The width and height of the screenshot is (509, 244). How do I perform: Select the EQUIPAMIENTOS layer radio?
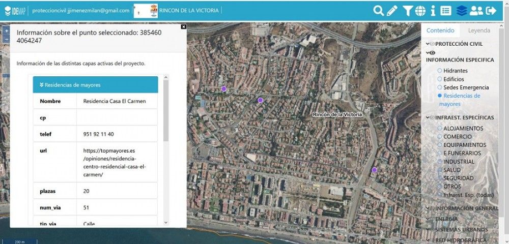pos(440,145)
